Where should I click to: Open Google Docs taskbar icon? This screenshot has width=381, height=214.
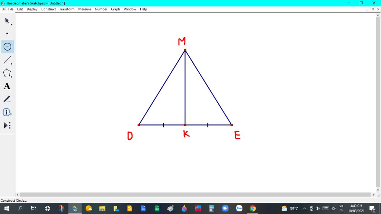pyautogui.click(x=143, y=208)
